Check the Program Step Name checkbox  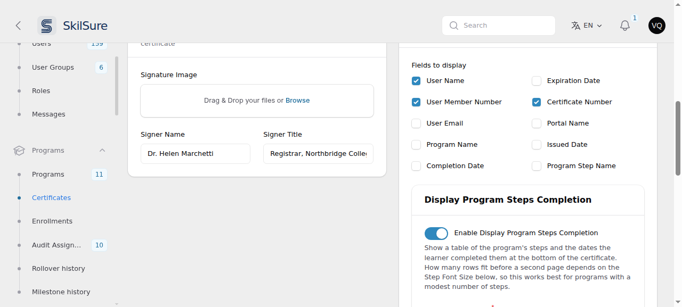tap(537, 166)
